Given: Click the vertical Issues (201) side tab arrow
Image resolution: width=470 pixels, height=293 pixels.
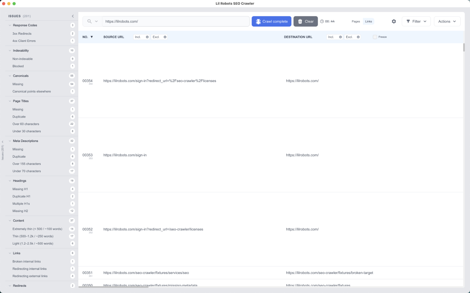Looking at the screenshot, I should [x=3, y=142].
